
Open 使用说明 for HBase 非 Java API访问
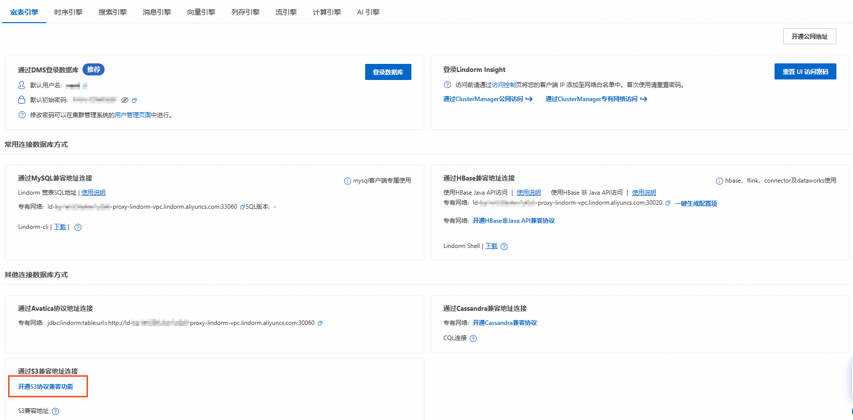[x=644, y=193]
